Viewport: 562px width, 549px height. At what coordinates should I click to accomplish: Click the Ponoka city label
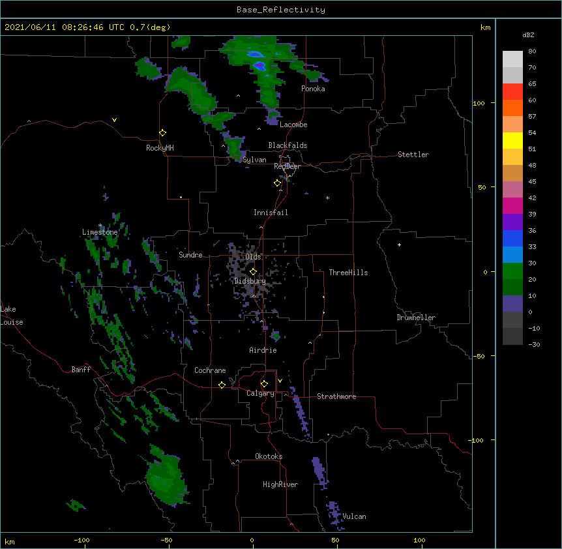313,89
